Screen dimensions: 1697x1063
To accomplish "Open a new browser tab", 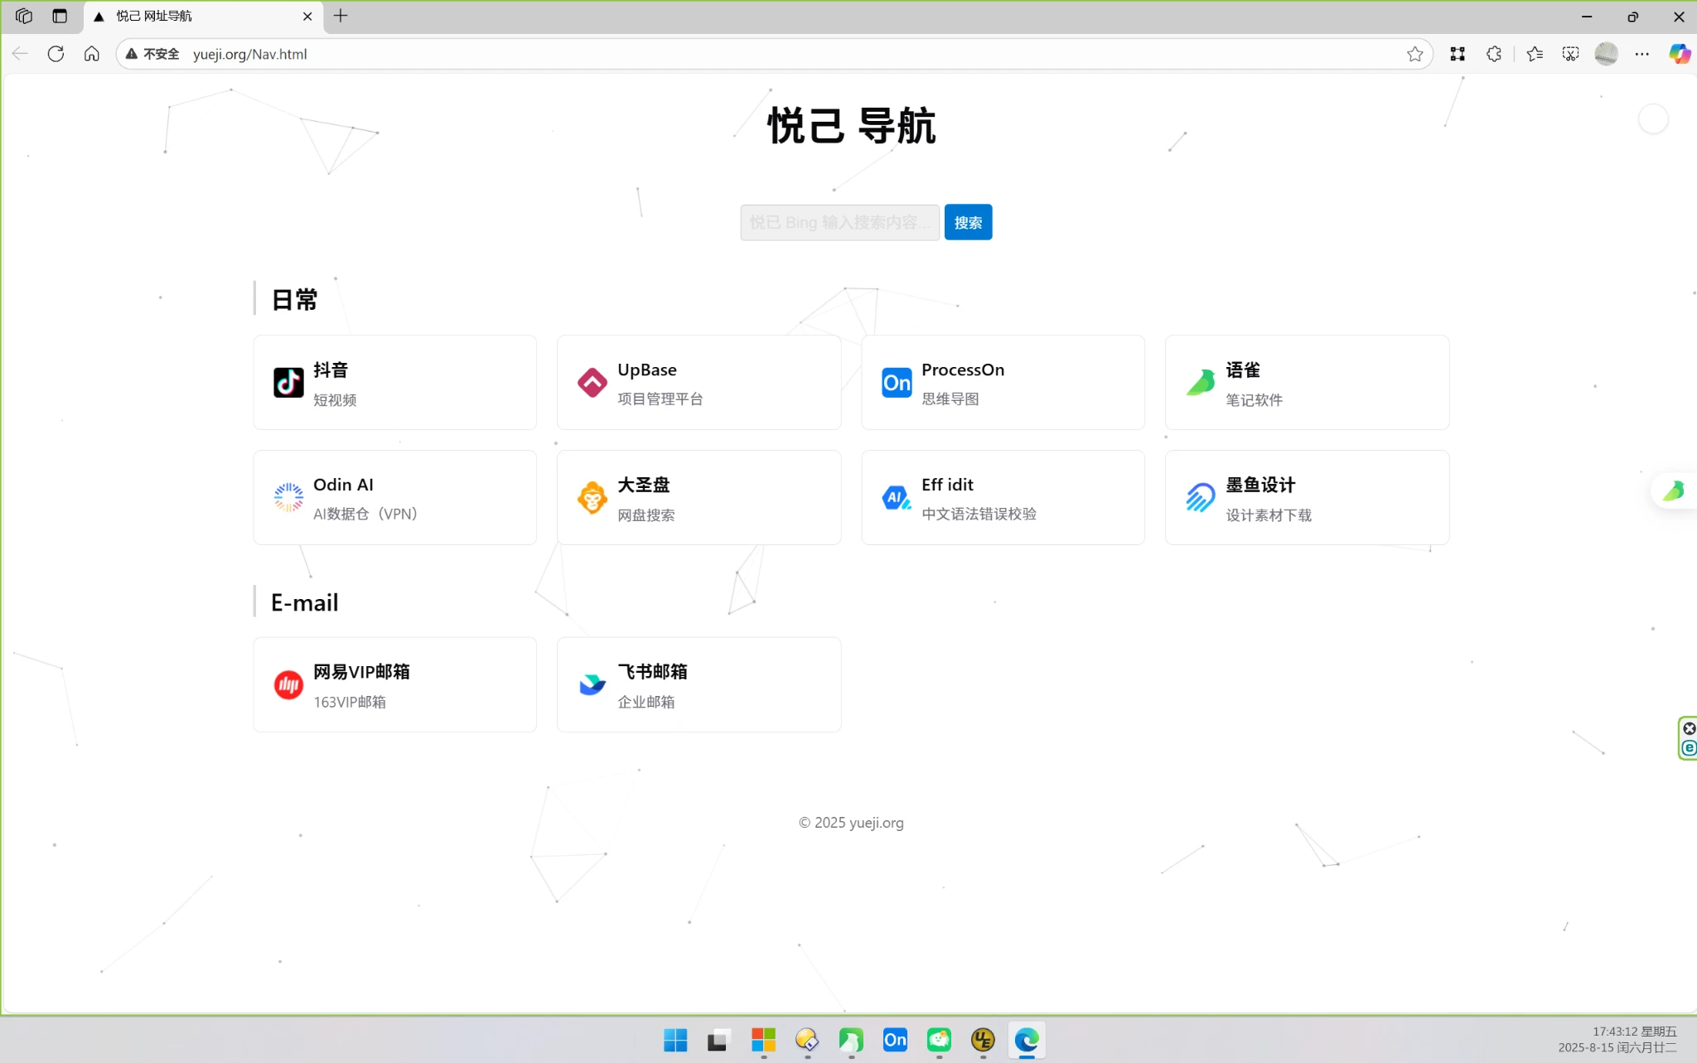I will point(341,16).
